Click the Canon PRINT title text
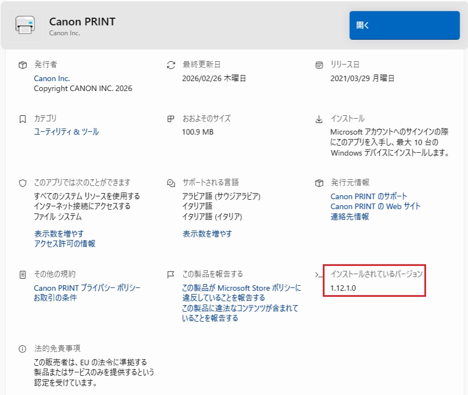The image size is (468, 395). [82, 22]
